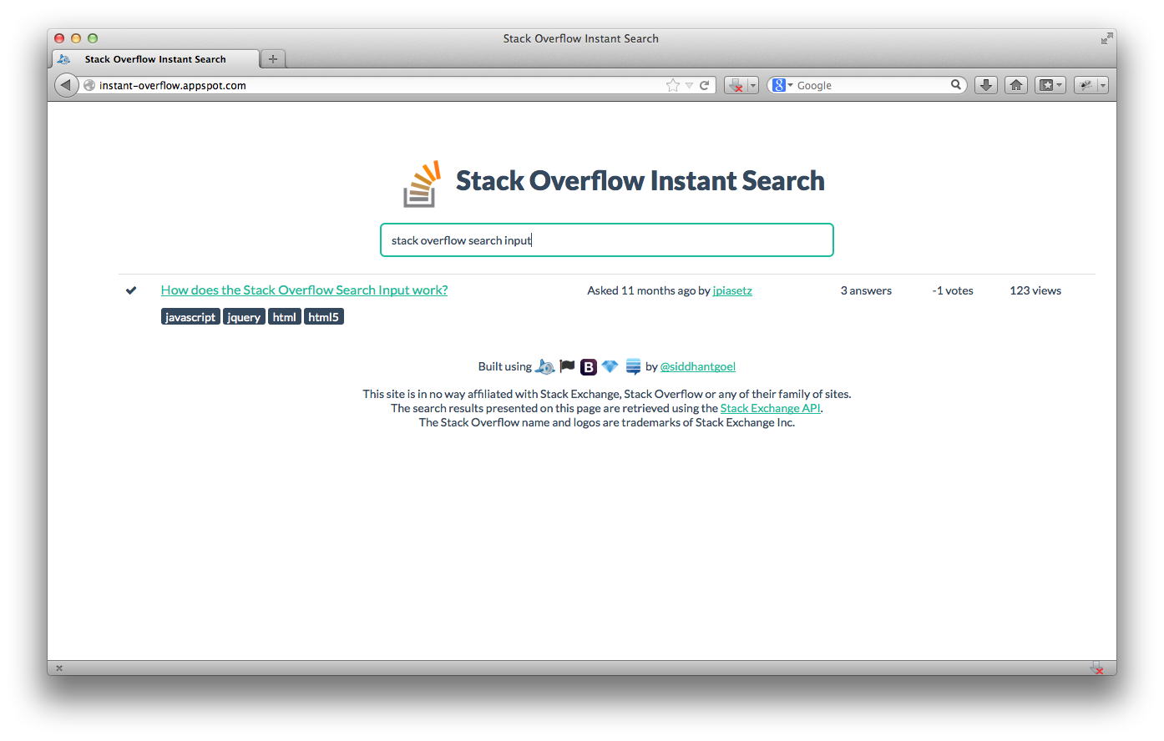
Task: Click the black flag icon in footer
Action: tap(567, 365)
